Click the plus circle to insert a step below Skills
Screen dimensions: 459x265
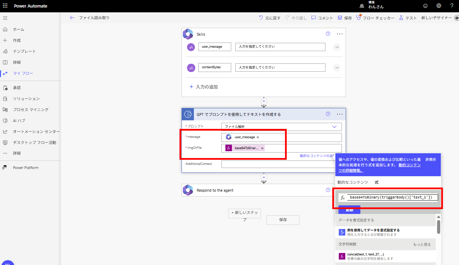click(264, 101)
